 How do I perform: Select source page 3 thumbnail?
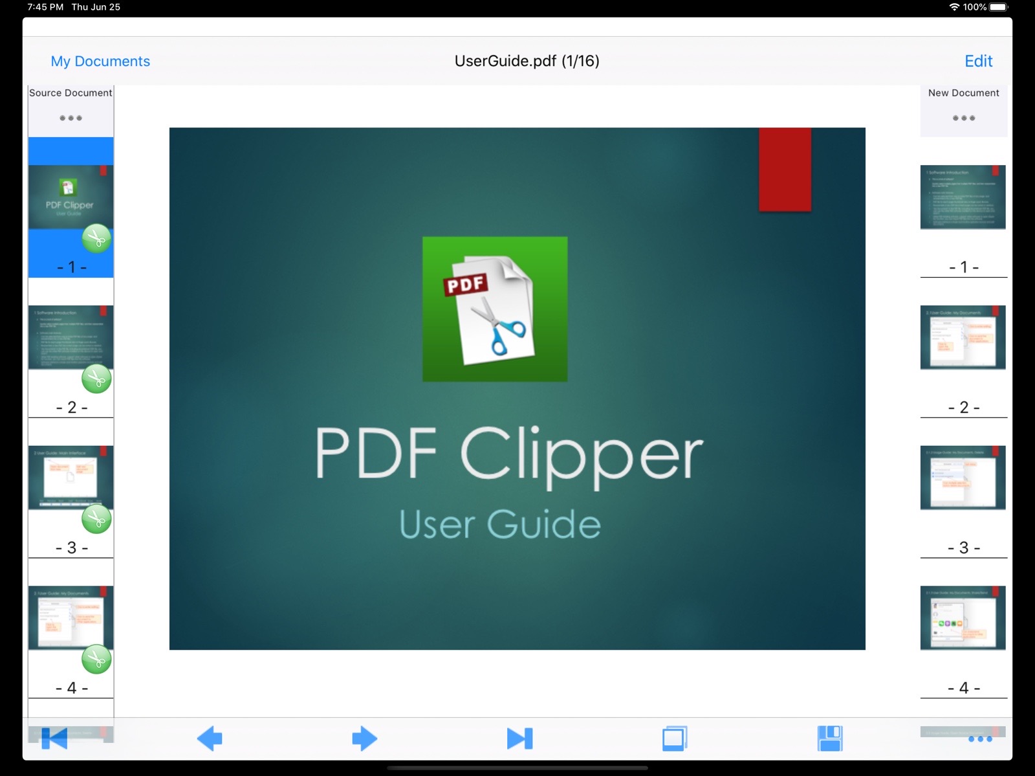point(65,477)
